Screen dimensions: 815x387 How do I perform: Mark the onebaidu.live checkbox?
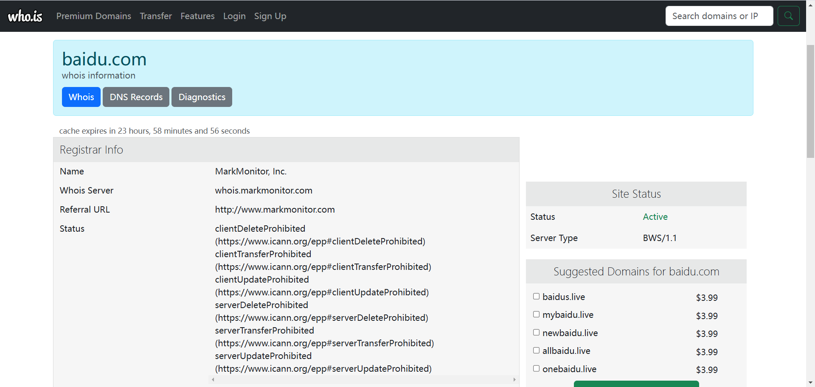(537, 369)
